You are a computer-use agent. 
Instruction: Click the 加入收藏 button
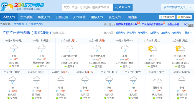click(184, 17)
